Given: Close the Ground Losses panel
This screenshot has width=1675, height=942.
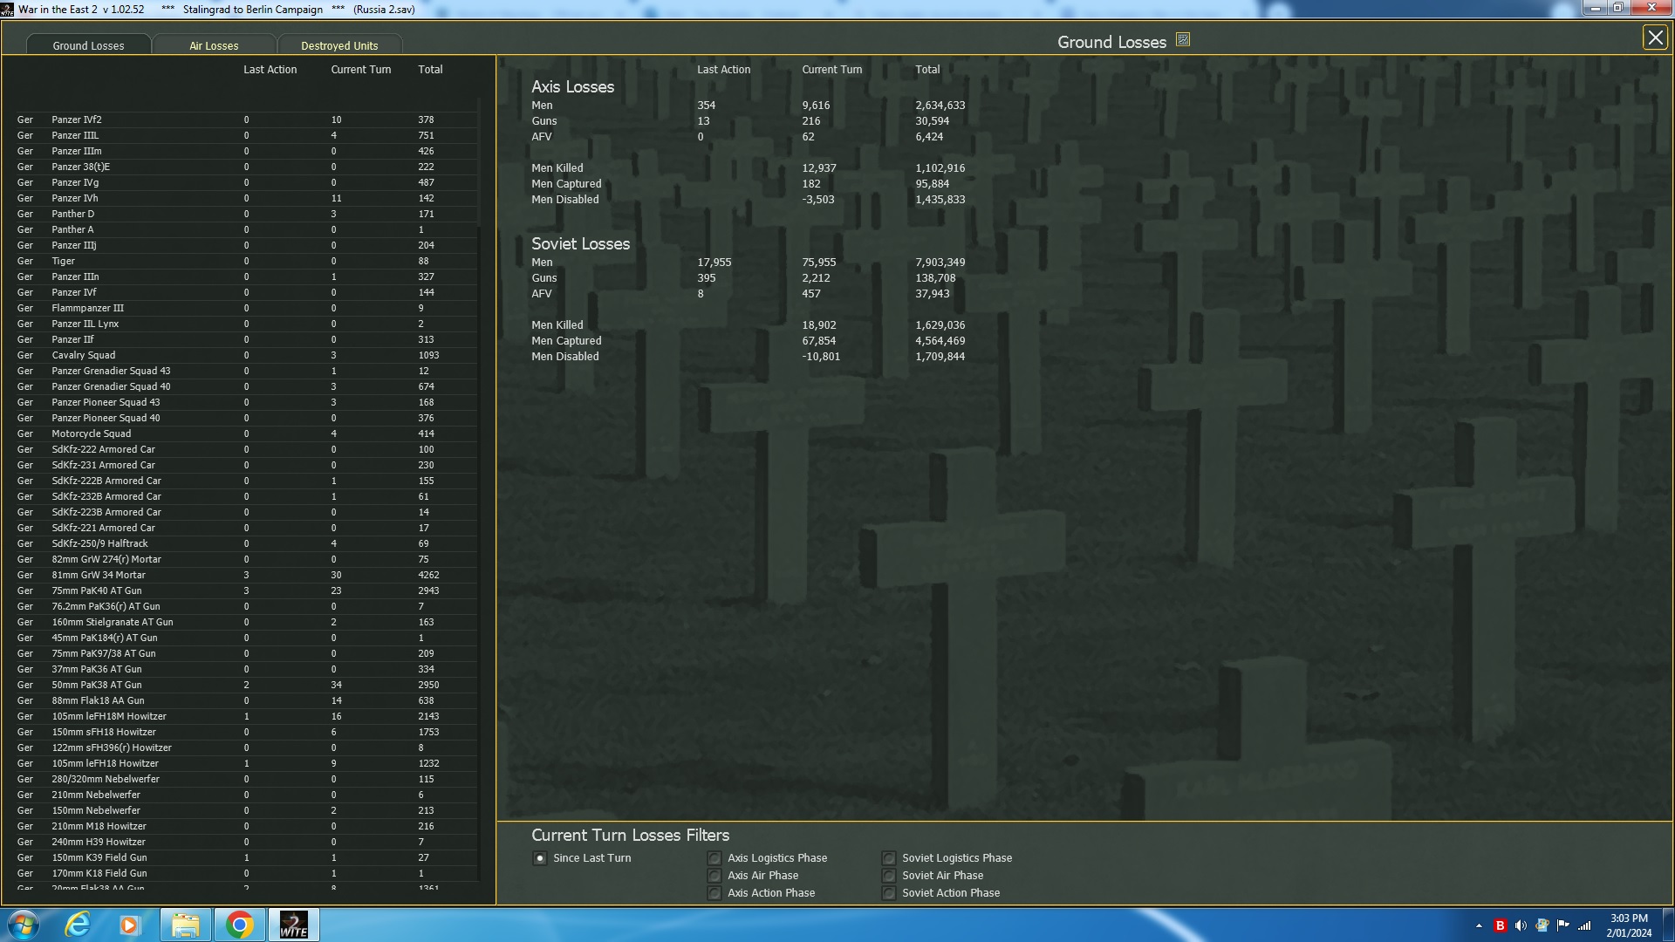Looking at the screenshot, I should point(1654,38).
